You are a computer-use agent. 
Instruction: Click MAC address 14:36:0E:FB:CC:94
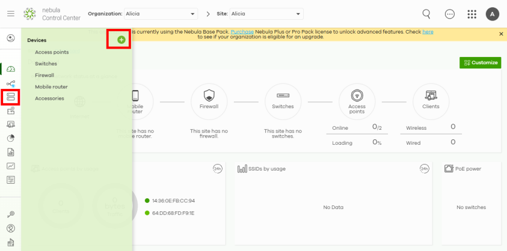(174, 201)
